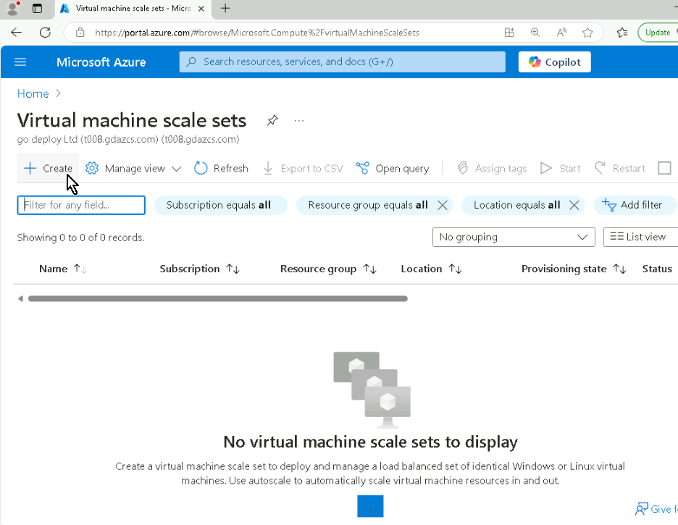Click the site information lock icon
The height and width of the screenshot is (525, 678).
(x=80, y=33)
